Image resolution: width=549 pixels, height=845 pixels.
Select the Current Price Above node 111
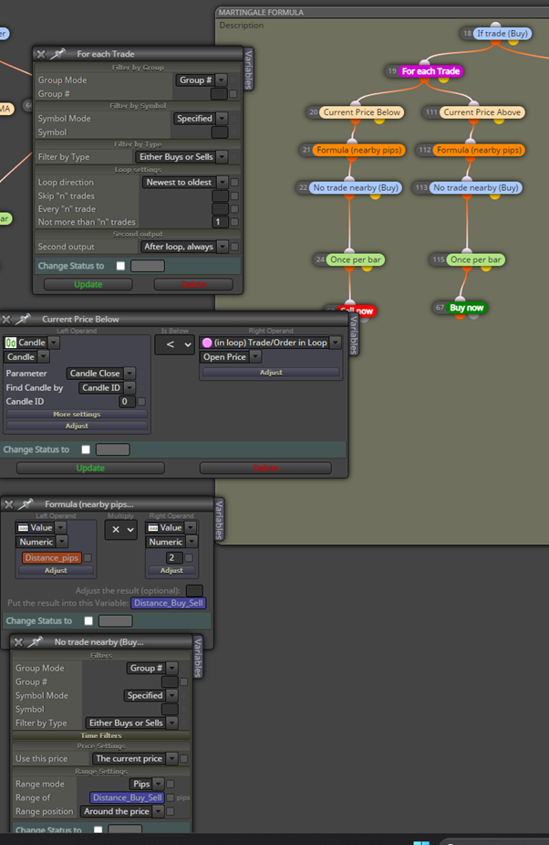(x=482, y=112)
